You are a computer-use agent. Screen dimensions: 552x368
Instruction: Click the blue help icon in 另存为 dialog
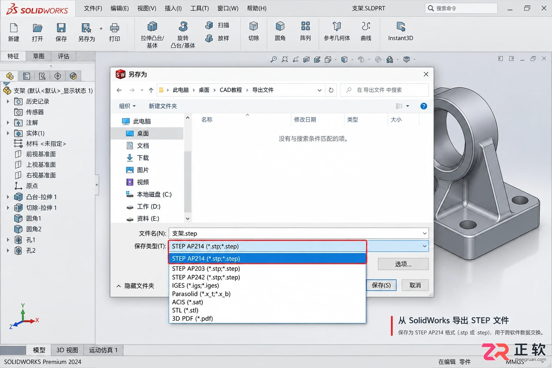(x=424, y=106)
